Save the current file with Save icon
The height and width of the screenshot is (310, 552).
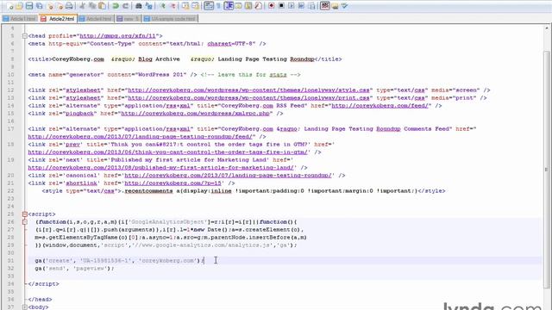pyautogui.click(x=29, y=6)
